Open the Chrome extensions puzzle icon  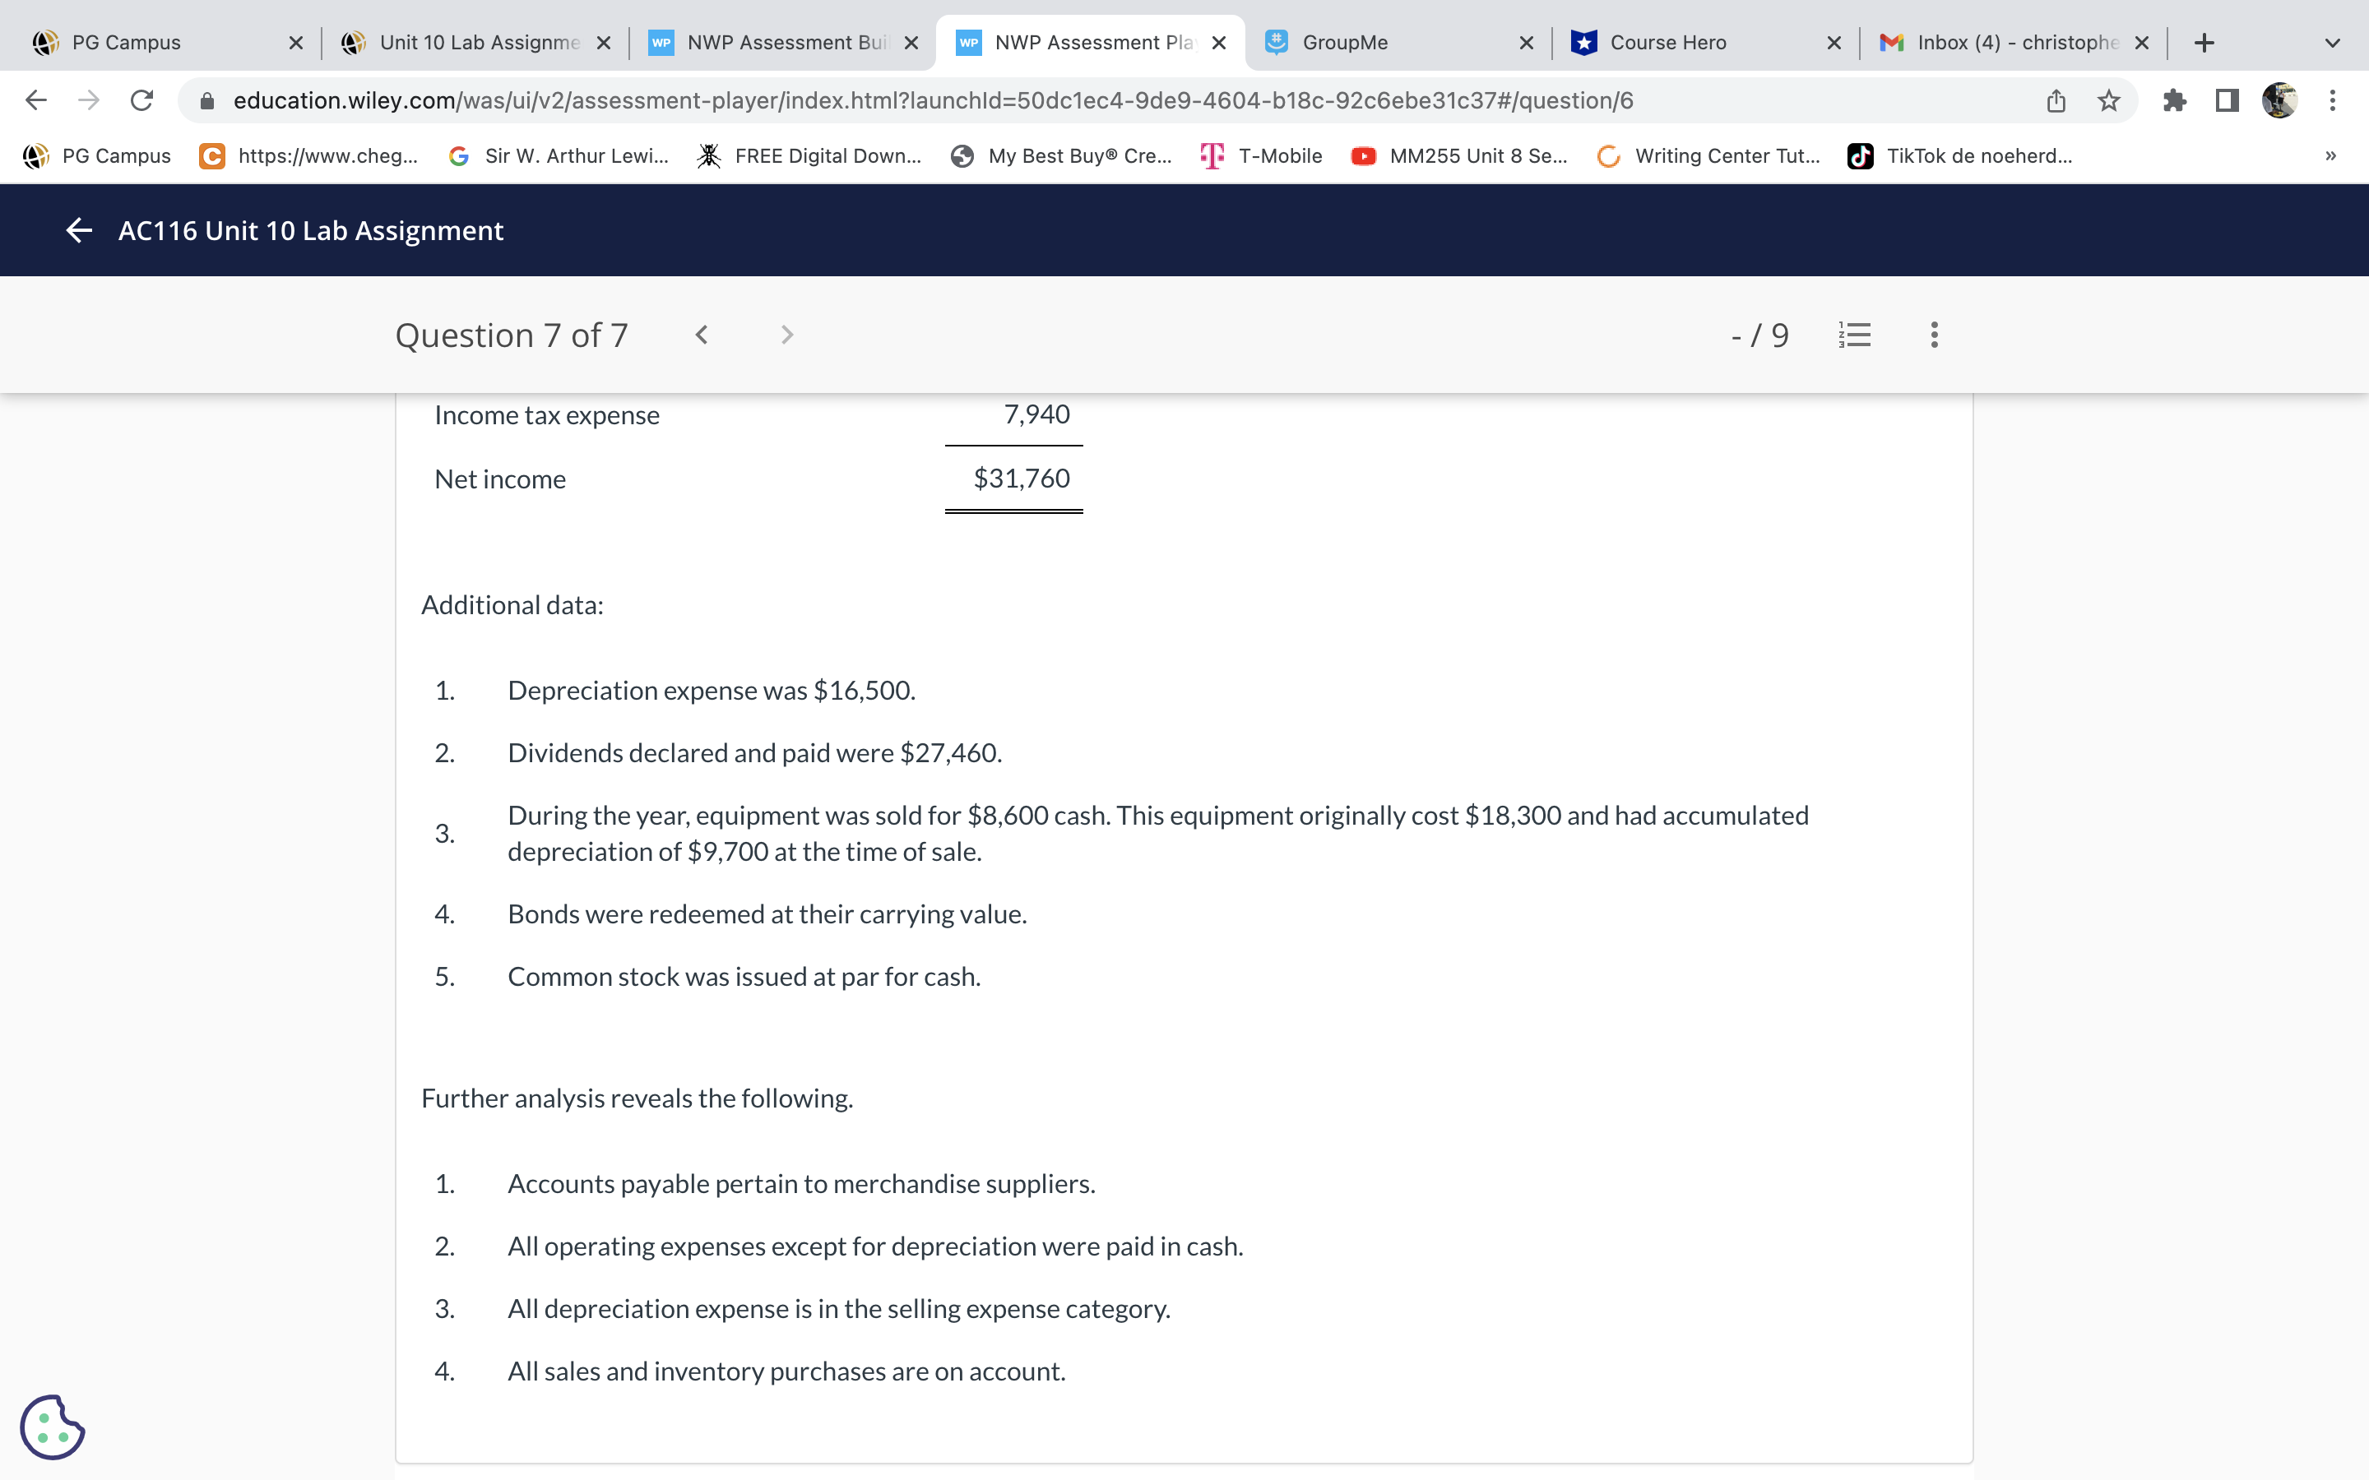[x=2174, y=99]
